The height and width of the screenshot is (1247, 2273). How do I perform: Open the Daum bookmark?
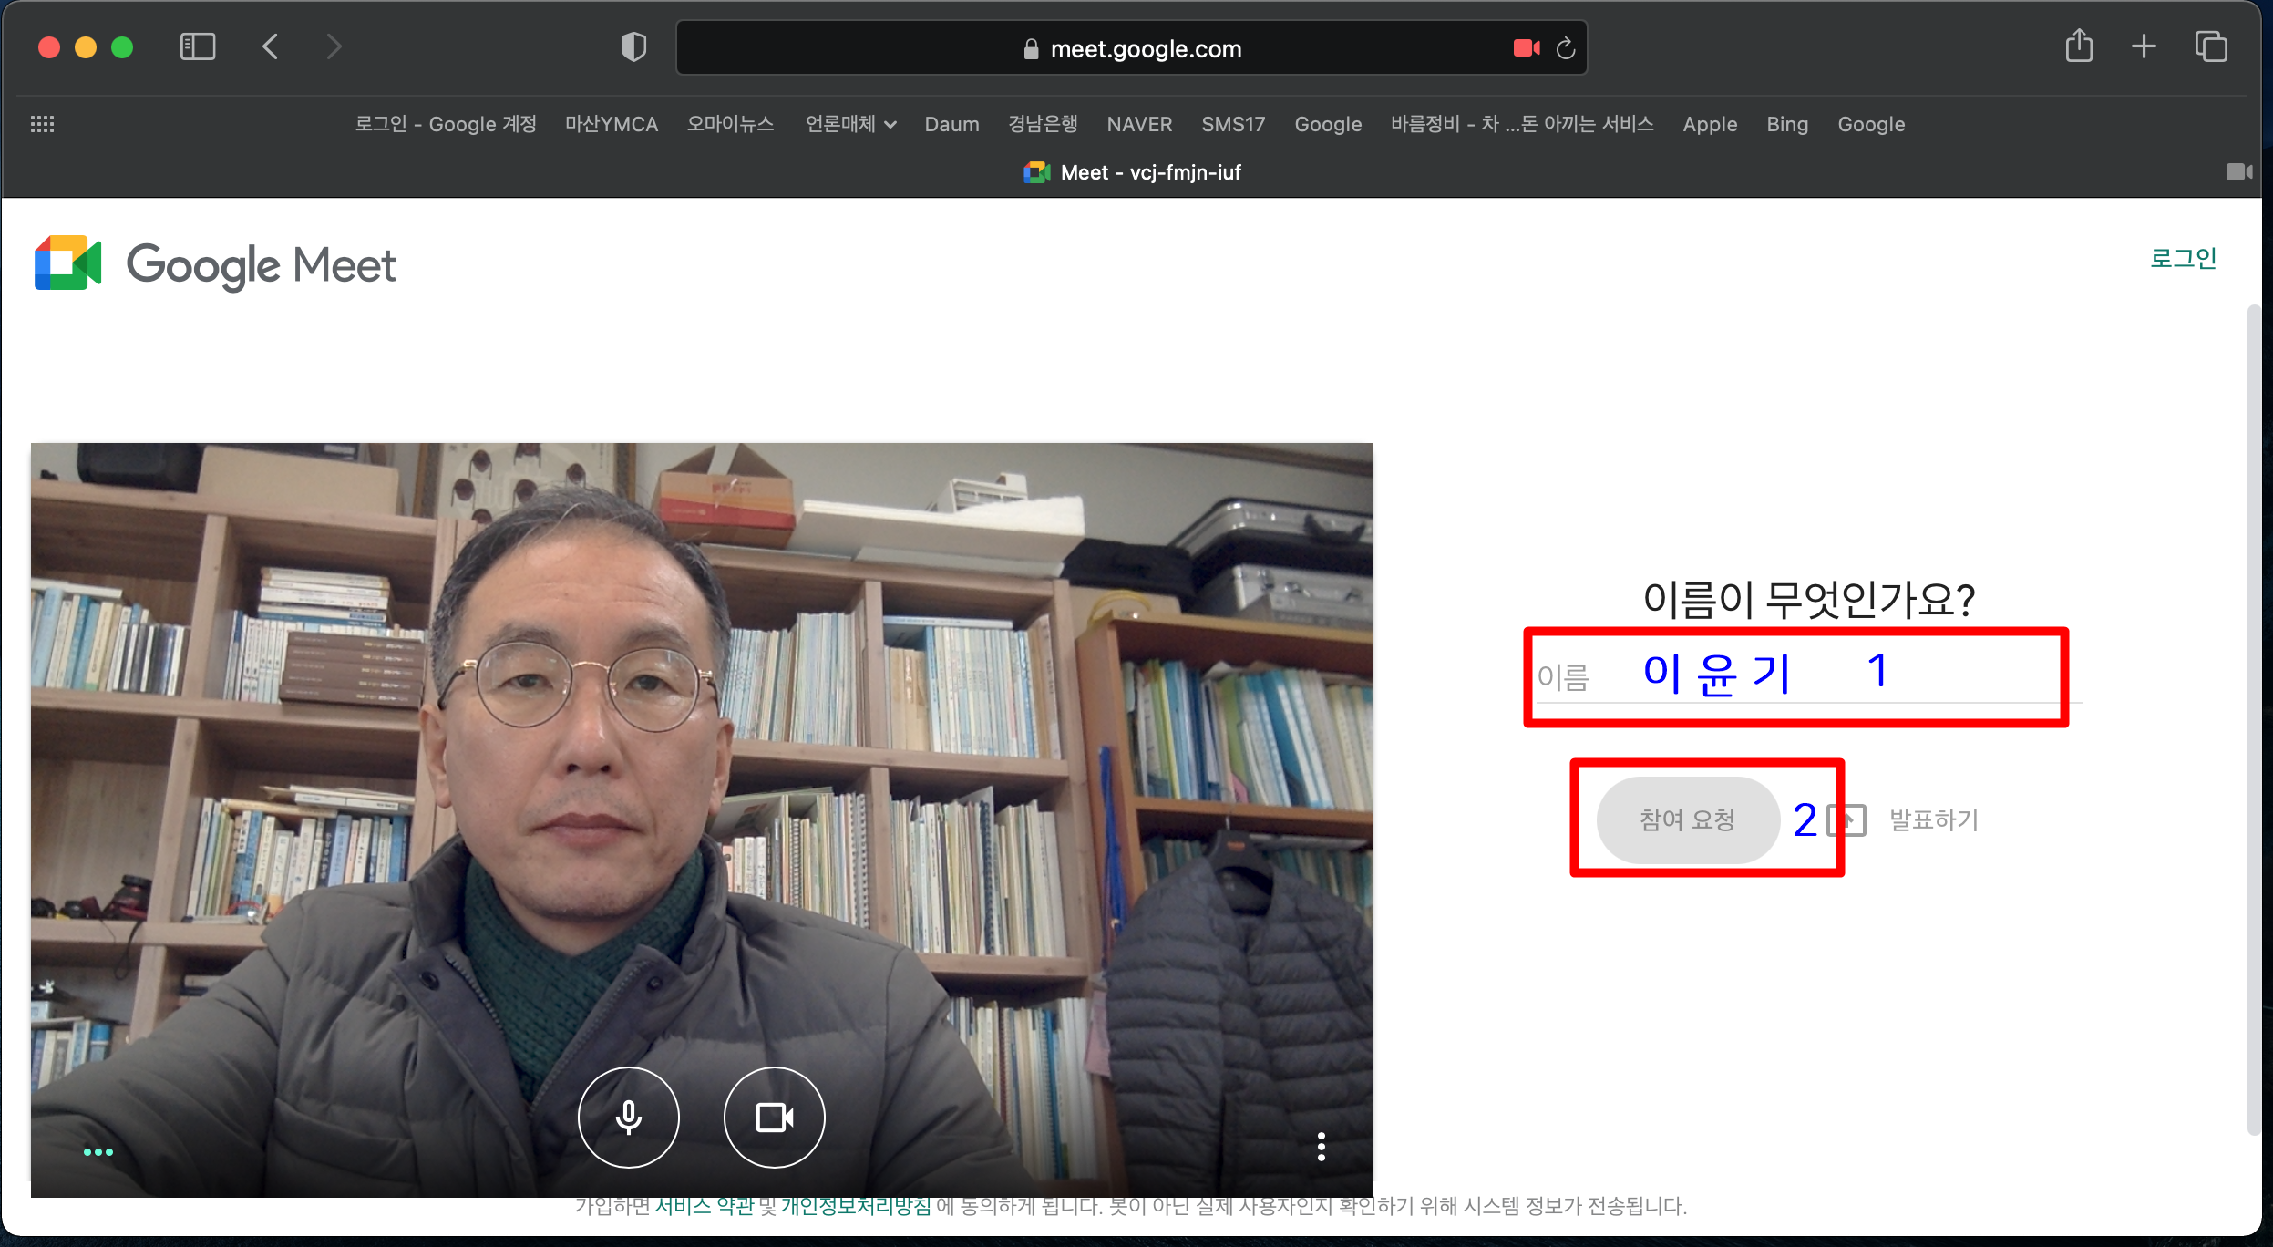tap(951, 124)
